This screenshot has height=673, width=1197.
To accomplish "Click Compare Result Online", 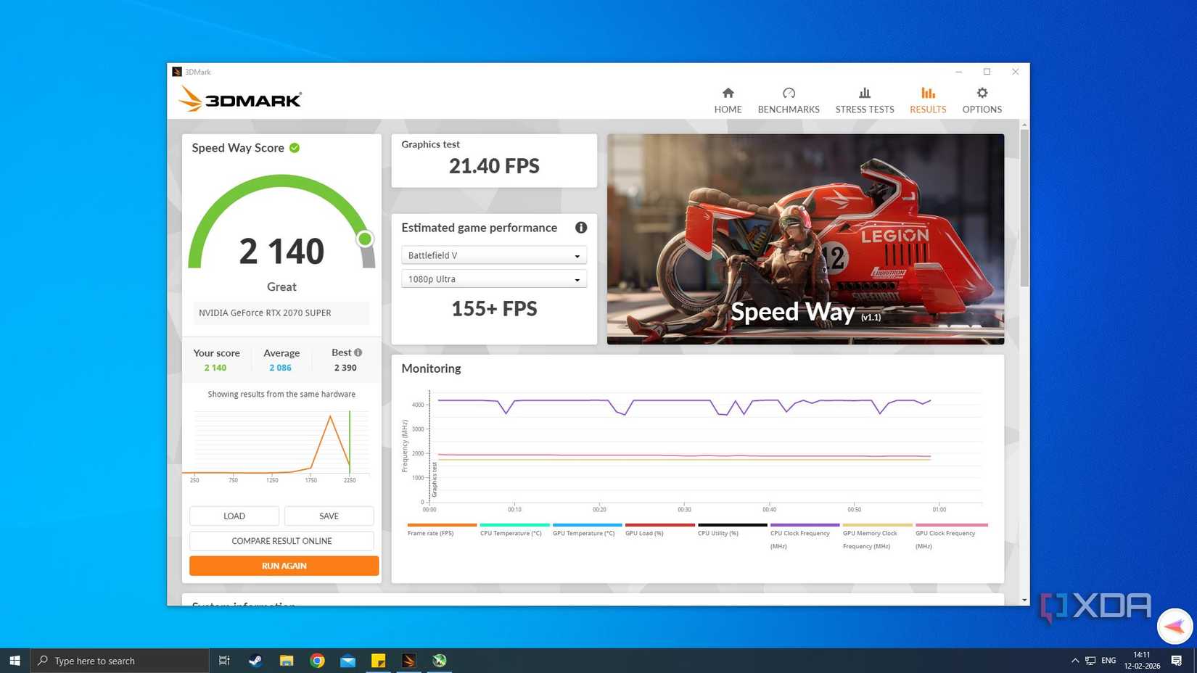I will coord(281,540).
